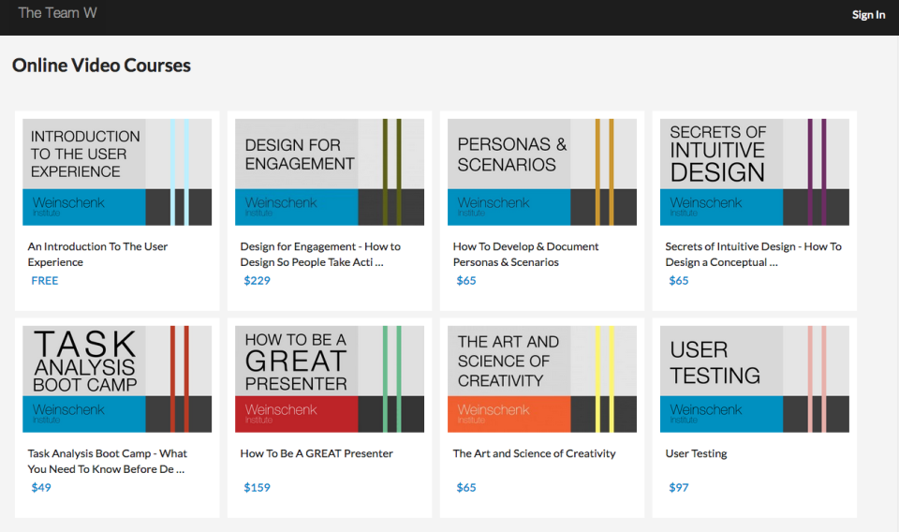899x532 pixels.
Task: Open 'An Introduction To The User Experience' title
Action: [97, 254]
